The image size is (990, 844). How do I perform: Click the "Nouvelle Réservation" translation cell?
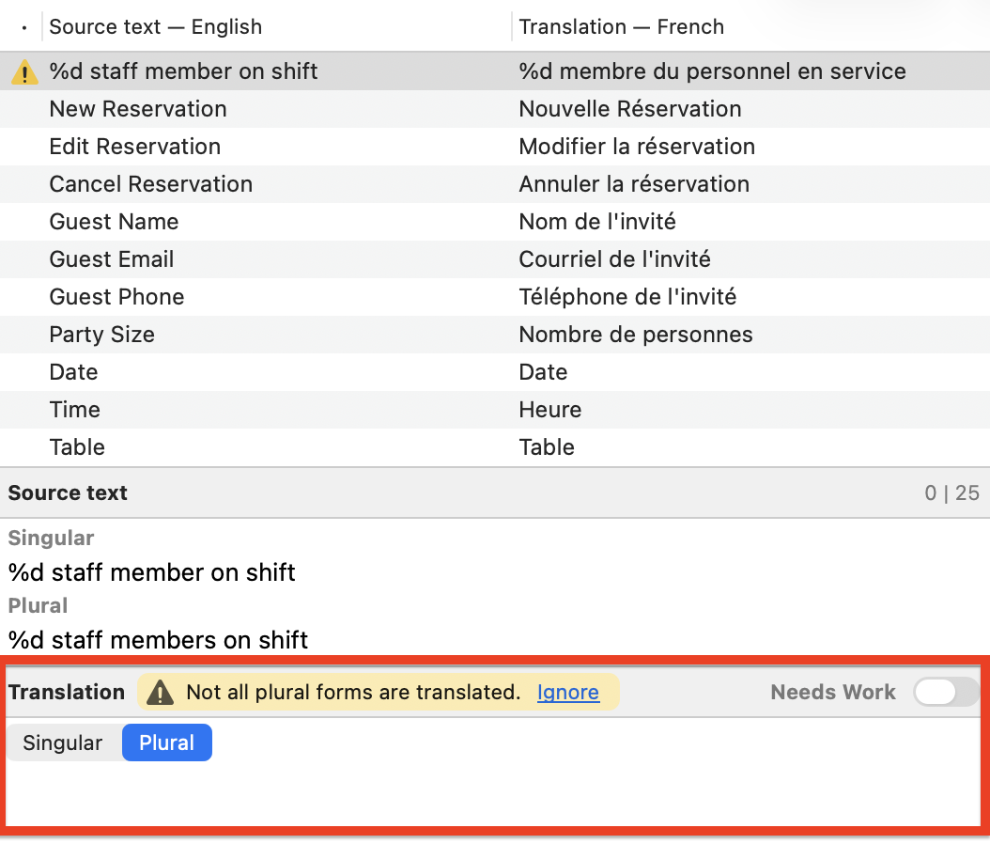click(x=630, y=109)
